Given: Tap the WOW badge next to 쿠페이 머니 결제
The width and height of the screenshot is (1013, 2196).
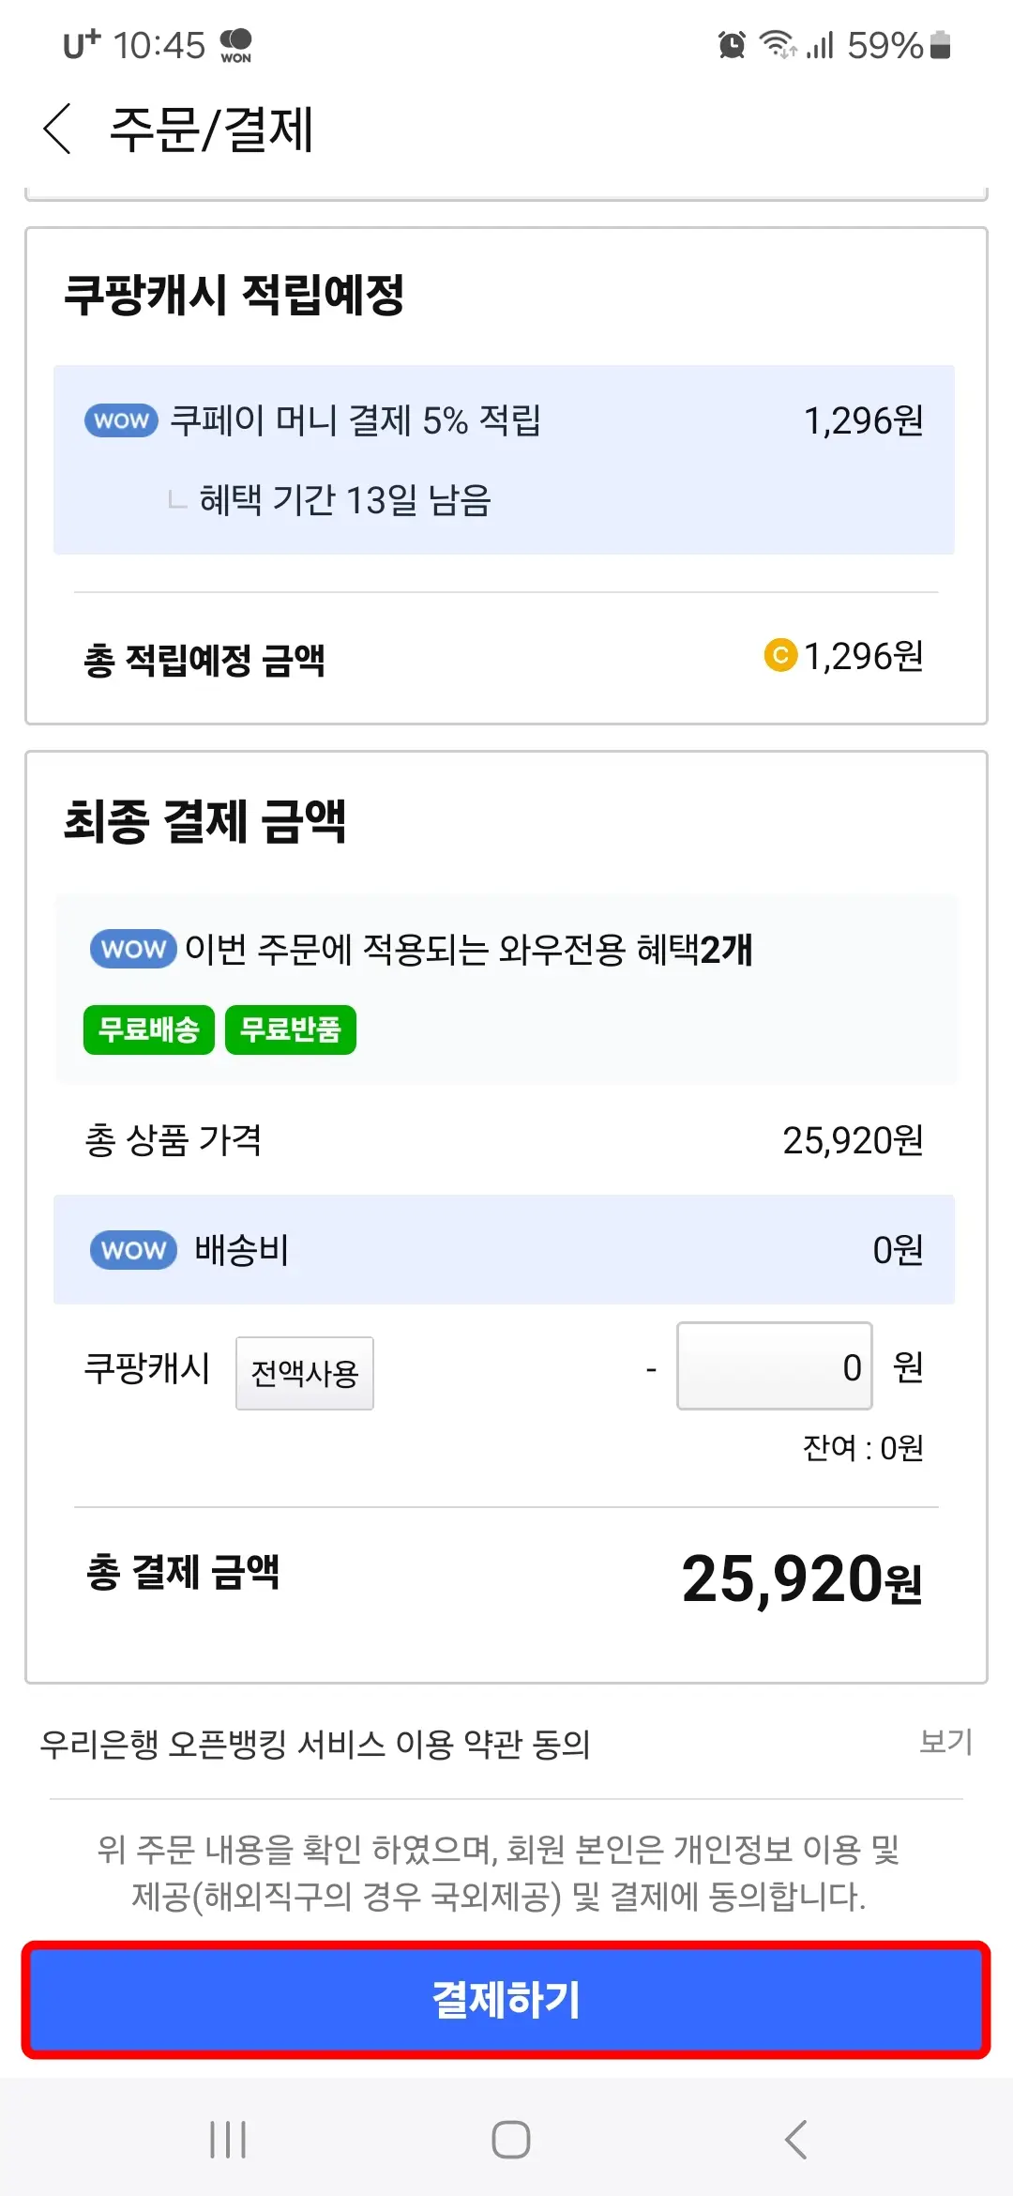Looking at the screenshot, I should [x=118, y=420].
